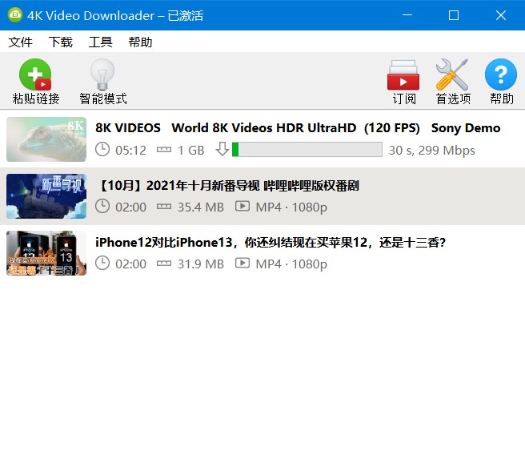Minimize the 4K Video Downloader window
Screen dimensions: 525x451
pyautogui.click(x=407, y=15)
